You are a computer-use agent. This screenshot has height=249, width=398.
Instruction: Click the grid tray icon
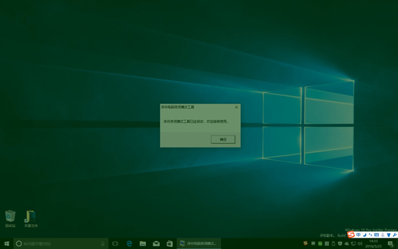point(327,244)
